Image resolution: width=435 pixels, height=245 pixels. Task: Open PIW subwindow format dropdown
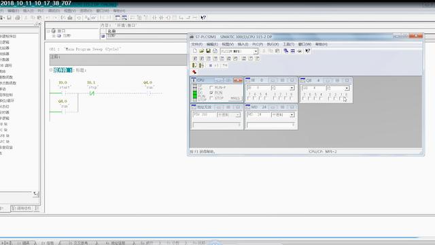click(x=238, y=115)
